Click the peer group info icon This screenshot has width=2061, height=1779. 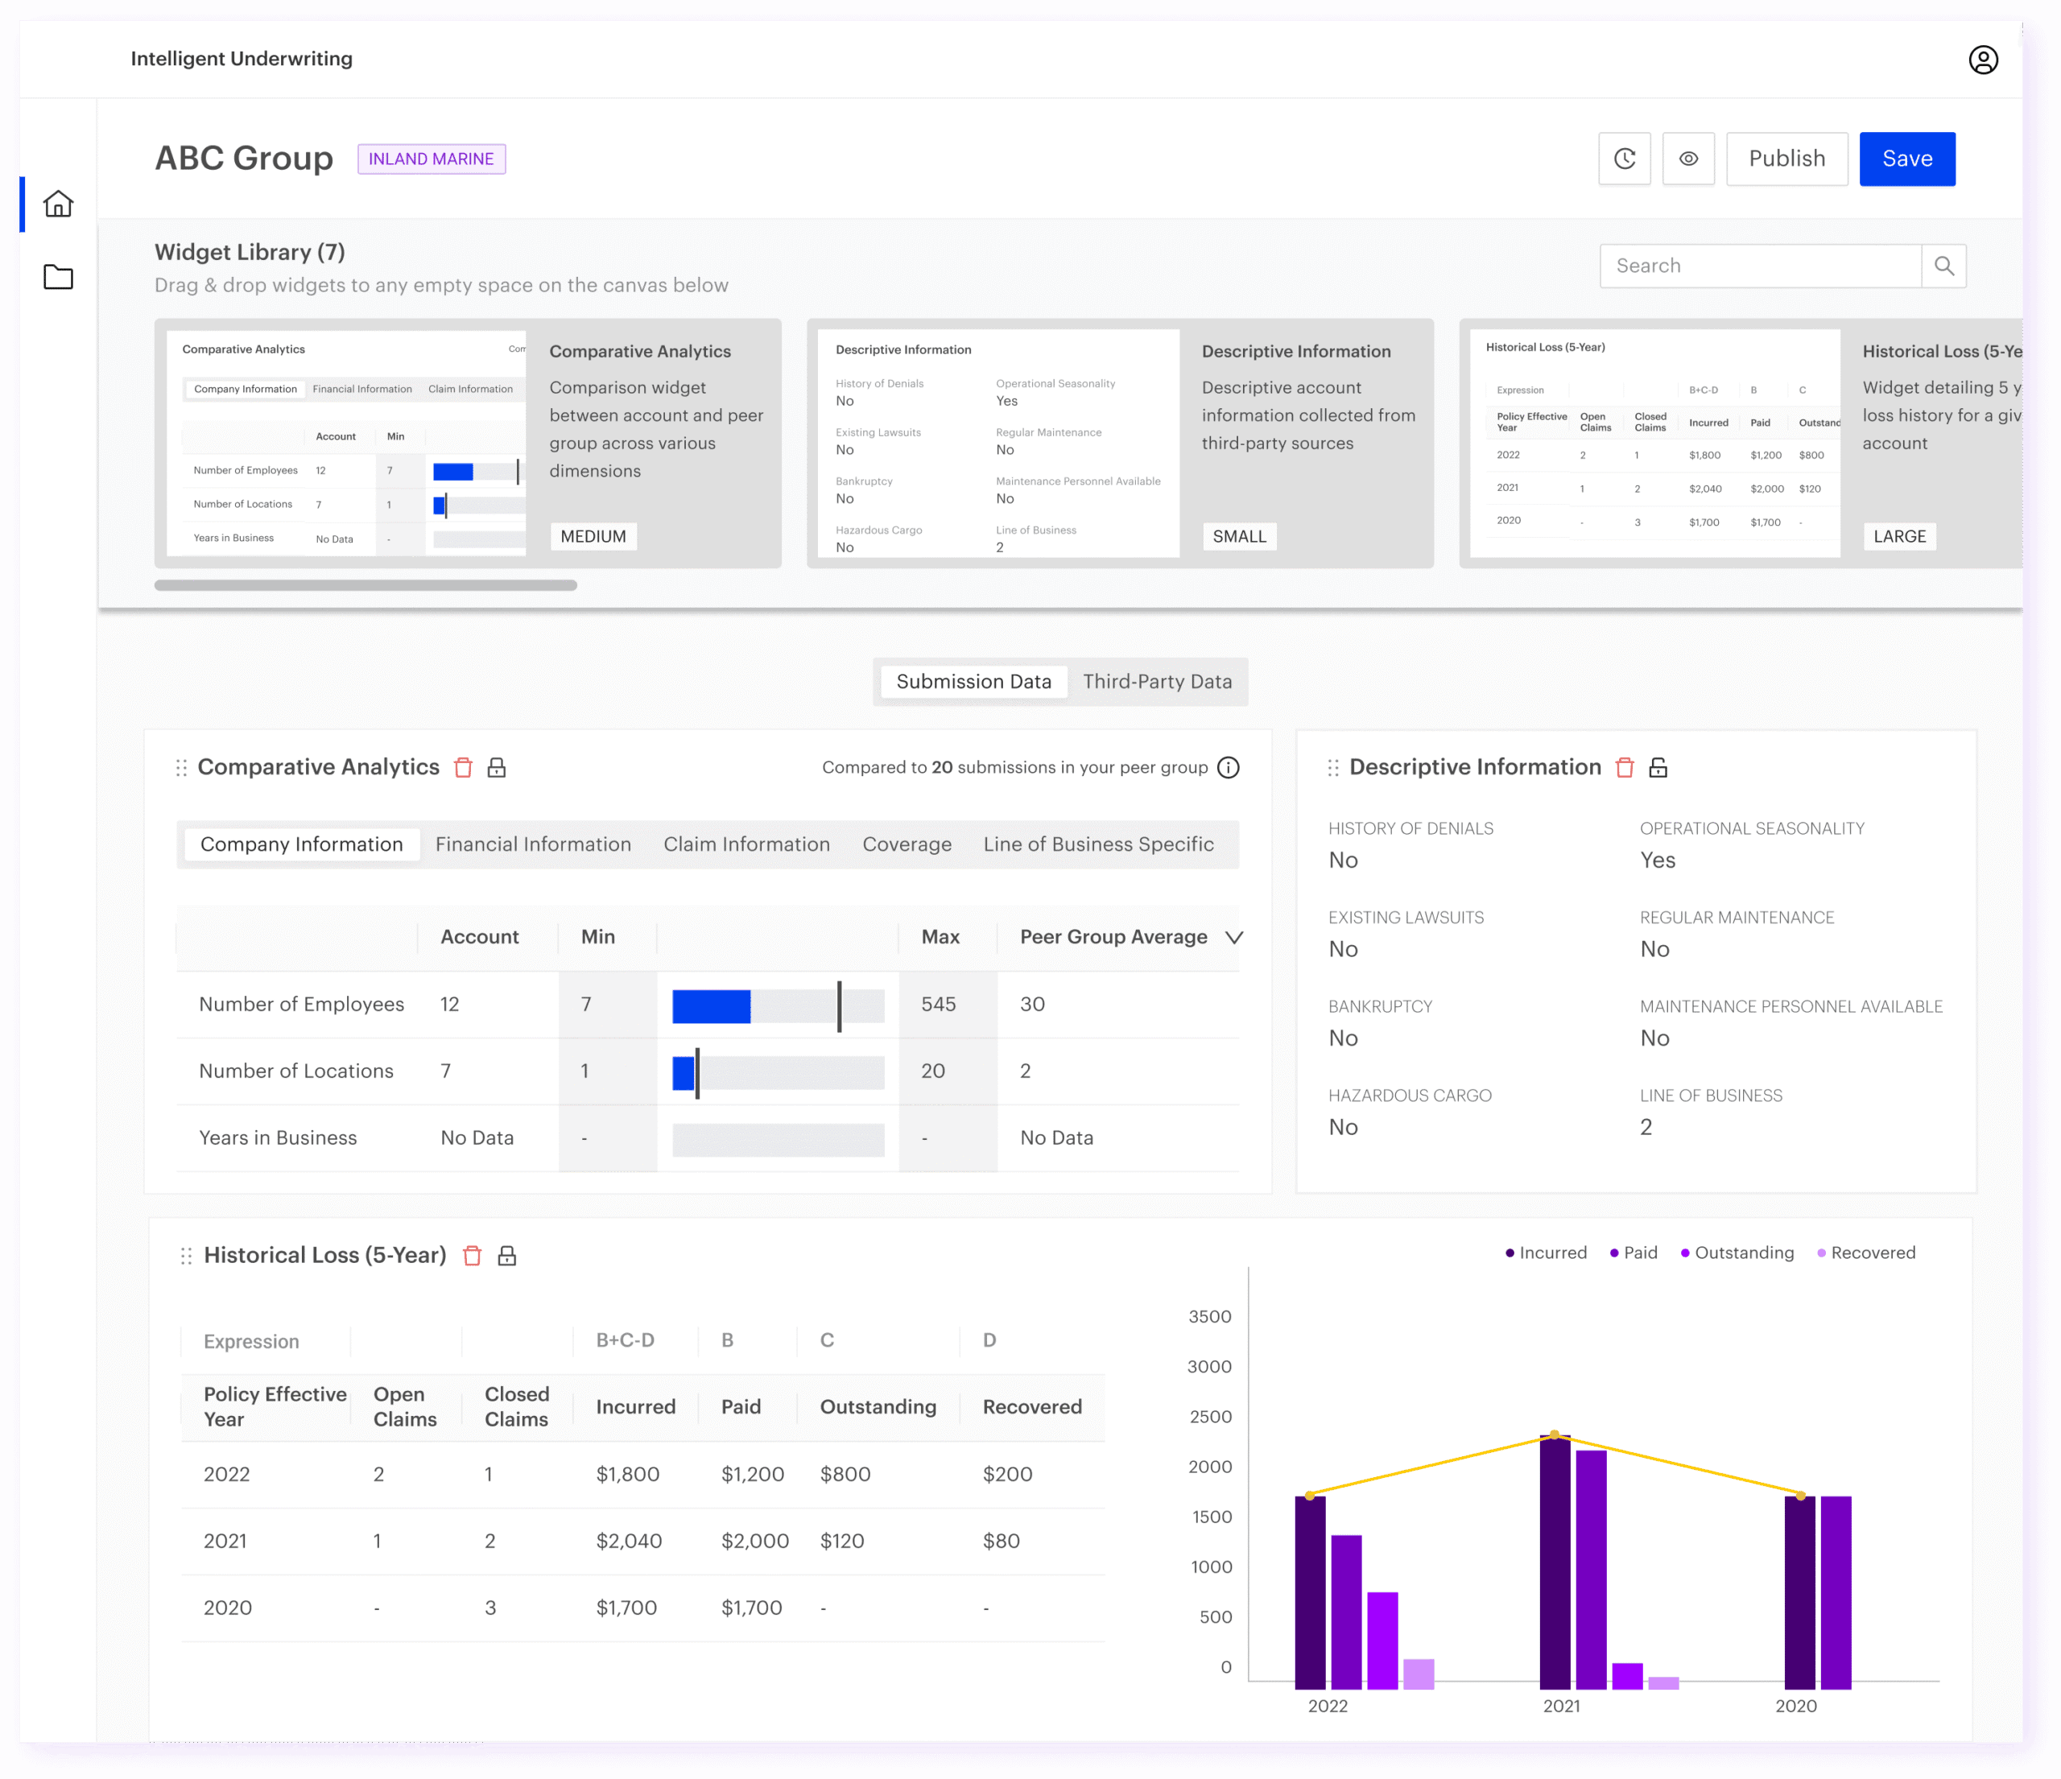tap(1229, 768)
